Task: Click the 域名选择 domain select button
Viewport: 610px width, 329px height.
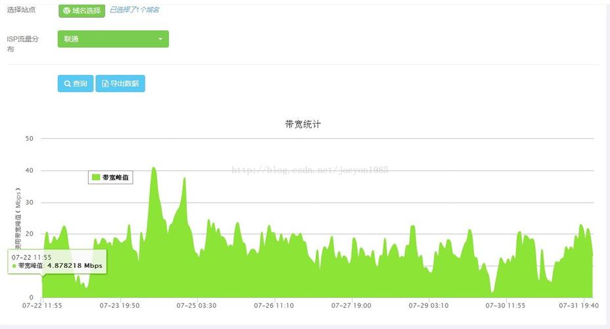Action: coord(82,11)
